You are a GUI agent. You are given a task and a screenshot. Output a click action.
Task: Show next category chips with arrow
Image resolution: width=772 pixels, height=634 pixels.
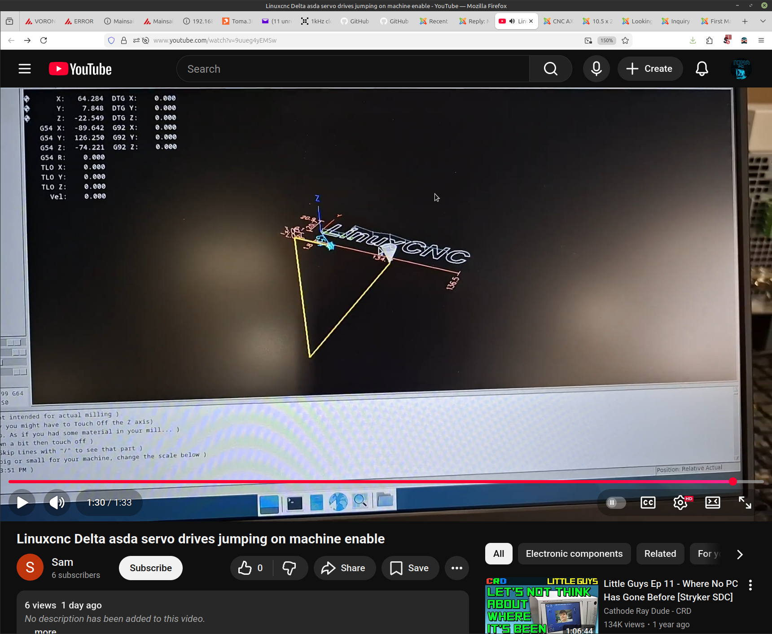point(740,554)
